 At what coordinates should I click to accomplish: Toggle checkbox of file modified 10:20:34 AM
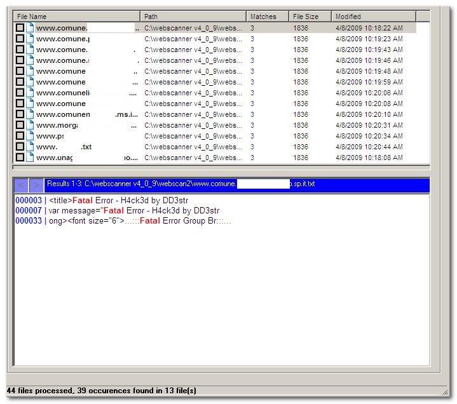tap(20, 136)
